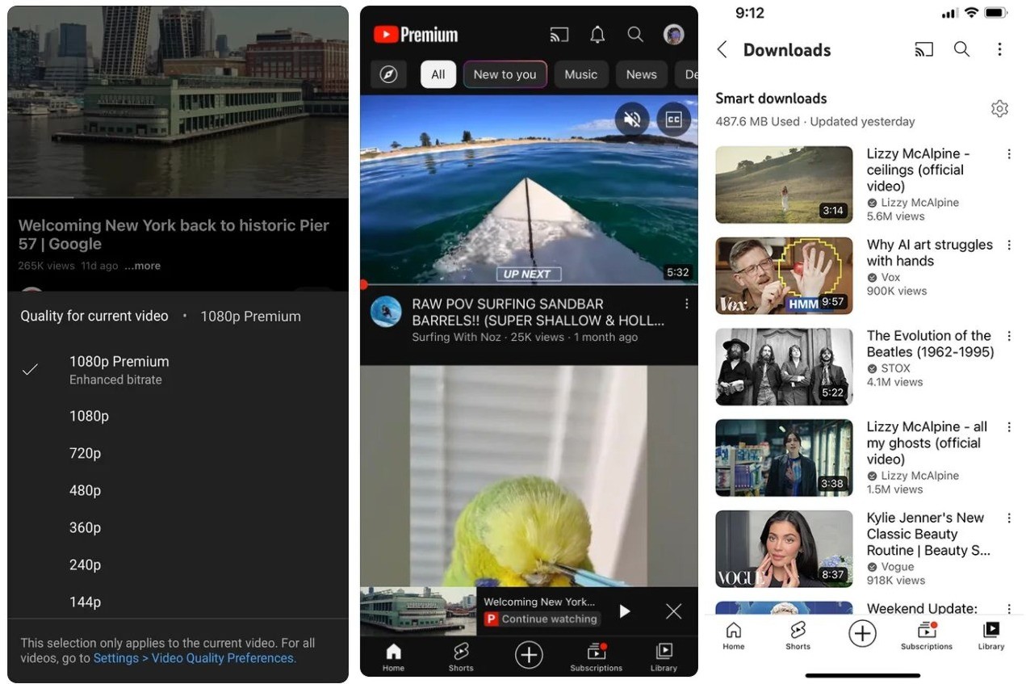Open Smart downloads settings gear
The image size is (1026, 684).
tap(999, 109)
